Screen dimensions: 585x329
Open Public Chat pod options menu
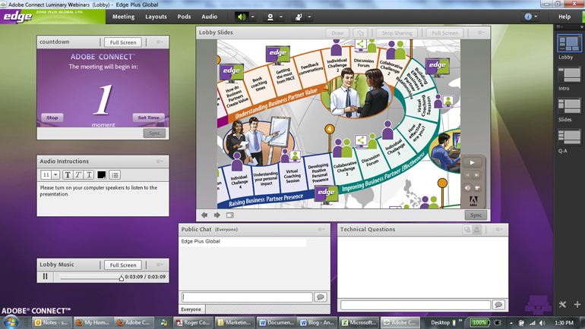coord(321,229)
